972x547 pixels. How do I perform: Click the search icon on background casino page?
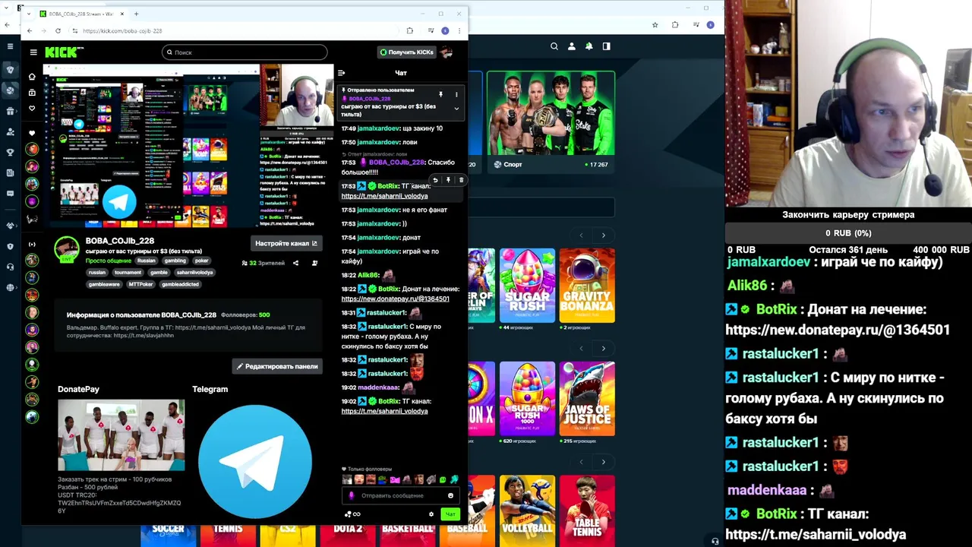tap(554, 46)
